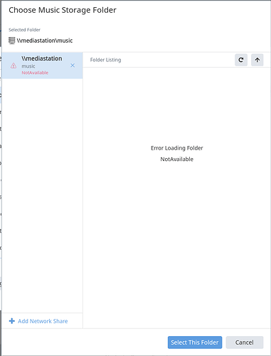Select the \\mediastation share entry
This screenshot has width=271, height=356.
[43, 66]
